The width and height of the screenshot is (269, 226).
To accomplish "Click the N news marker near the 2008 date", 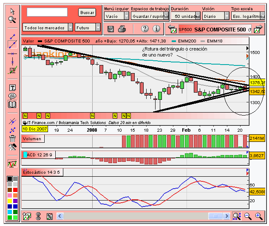I will coord(92,116).
